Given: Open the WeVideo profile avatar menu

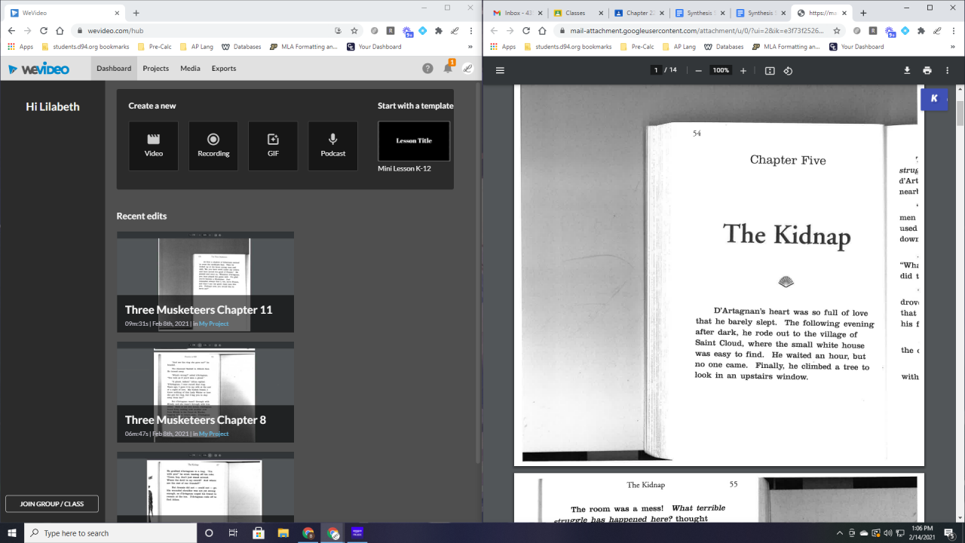Looking at the screenshot, I should (467, 68).
